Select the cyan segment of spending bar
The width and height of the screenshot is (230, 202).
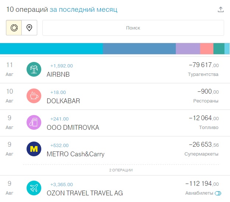[x=51, y=49]
